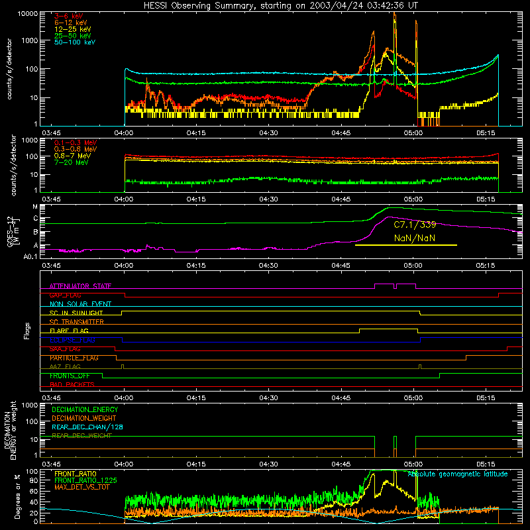
Task: Select the FLARE_FLAG label
Action: (x=69, y=331)
